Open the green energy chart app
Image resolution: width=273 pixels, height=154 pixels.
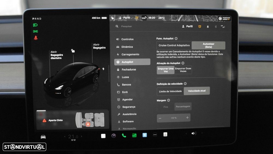(x=134, y=135)
